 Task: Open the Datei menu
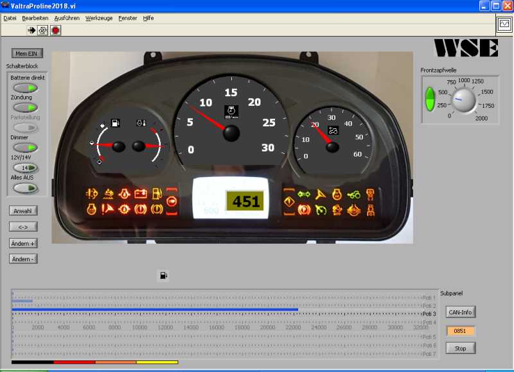10,19
